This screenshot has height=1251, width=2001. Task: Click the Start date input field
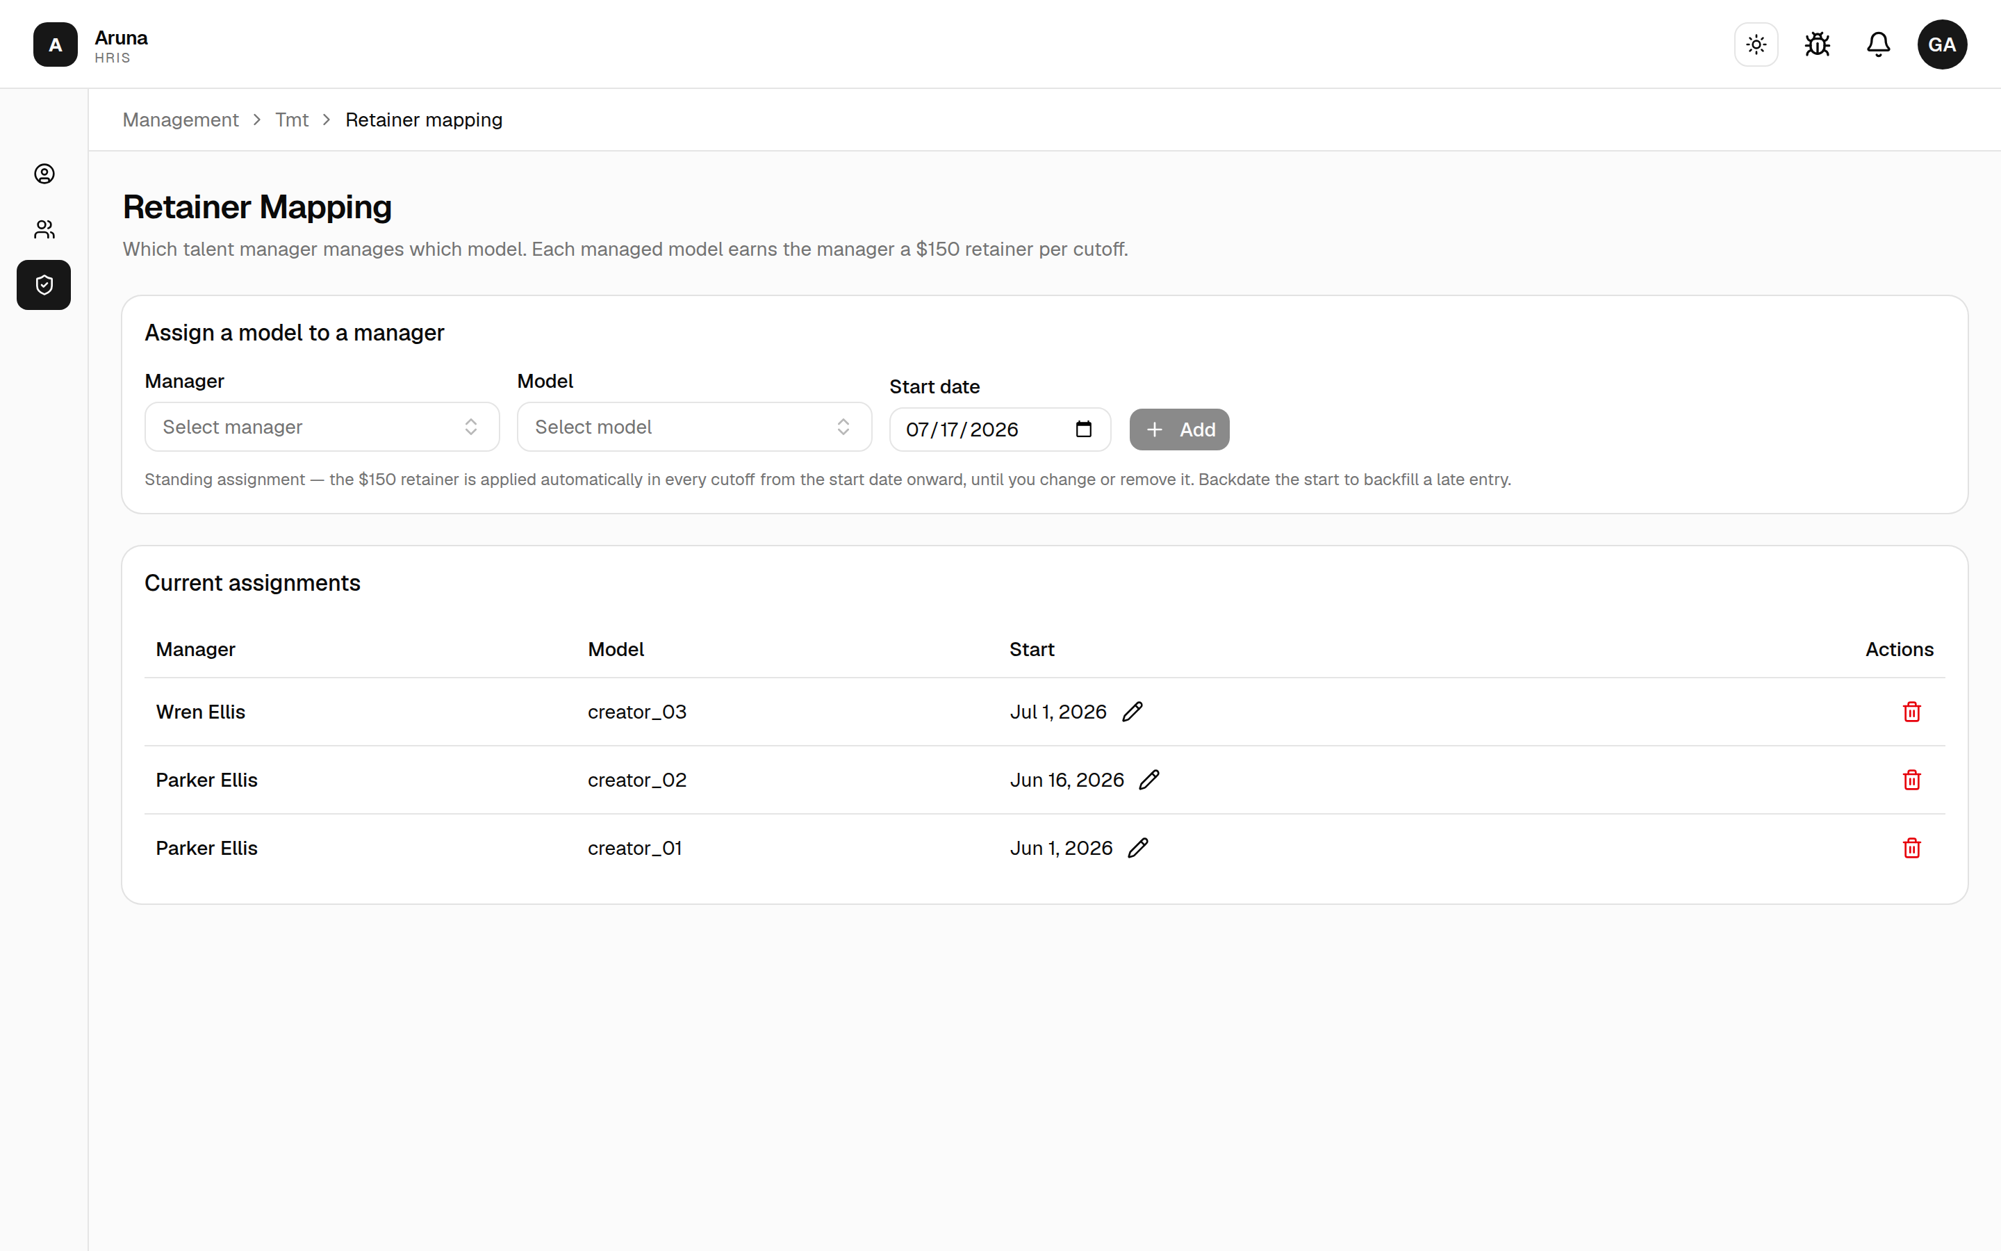point(1000,430)
